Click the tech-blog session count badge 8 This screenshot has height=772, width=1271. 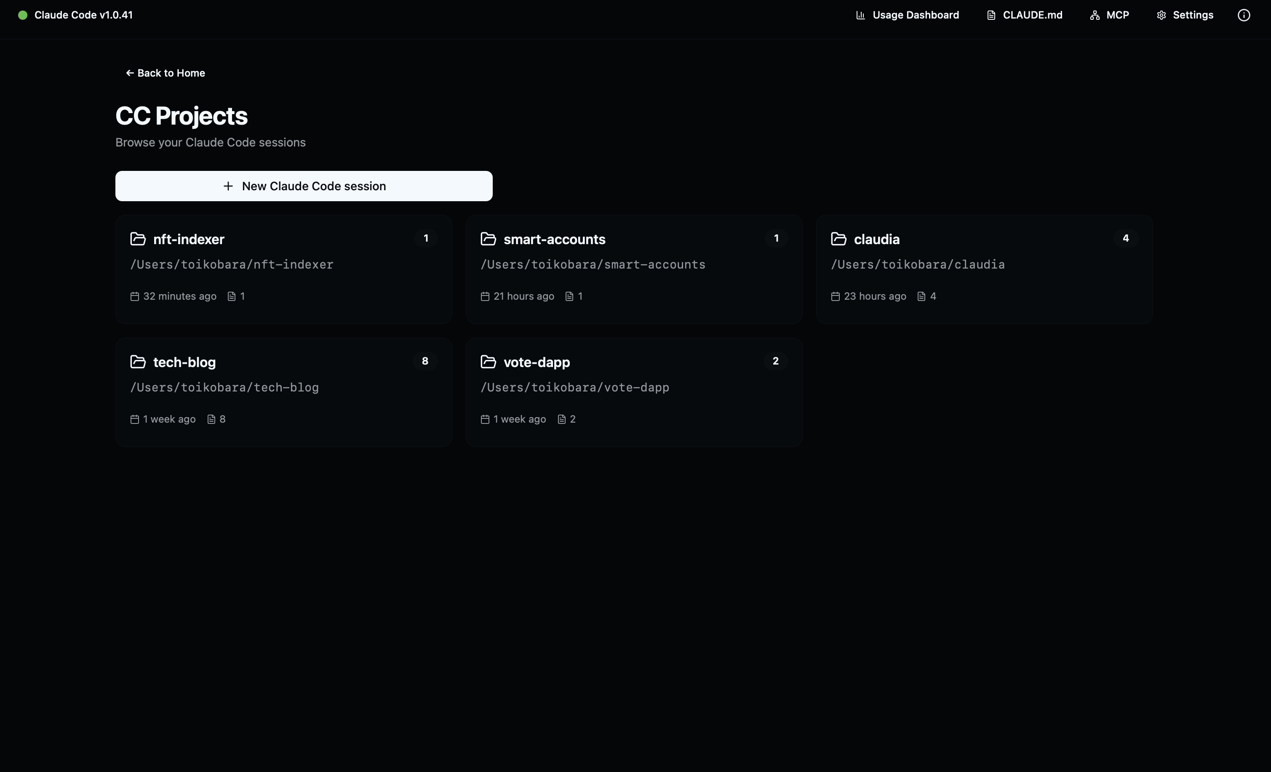425,361
